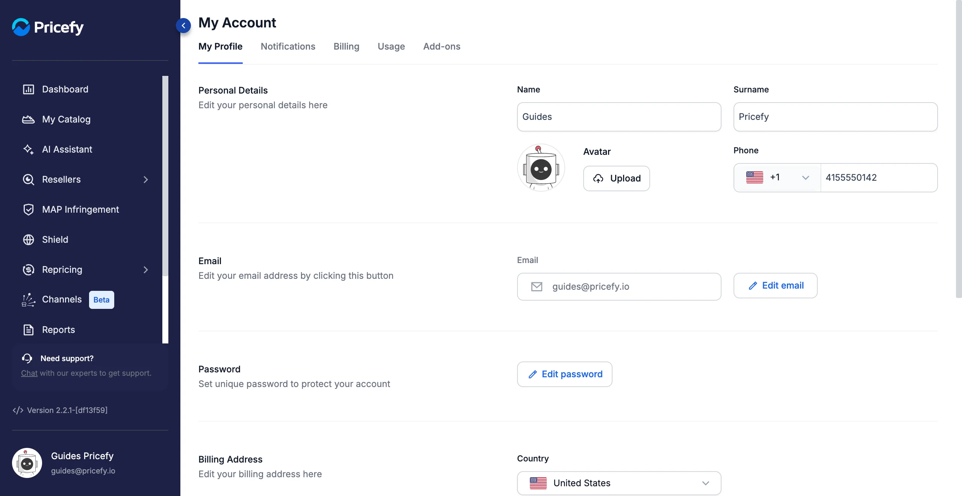Expand the Repricing submenu chevron
962x496 pixels.
(x=146, y=269)
